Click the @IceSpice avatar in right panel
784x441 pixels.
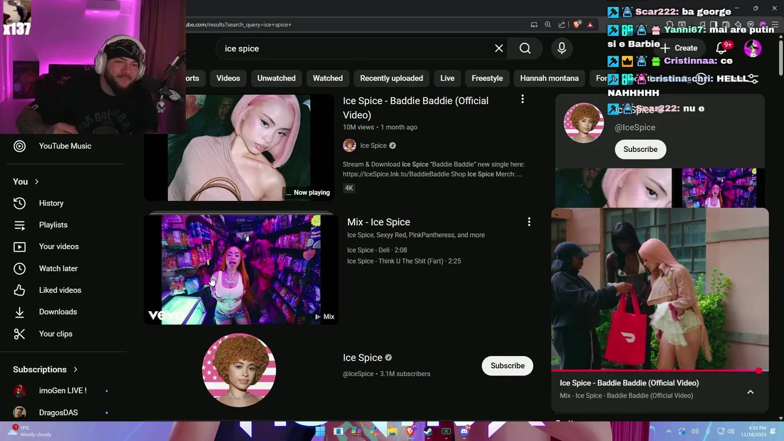[584, 123]
